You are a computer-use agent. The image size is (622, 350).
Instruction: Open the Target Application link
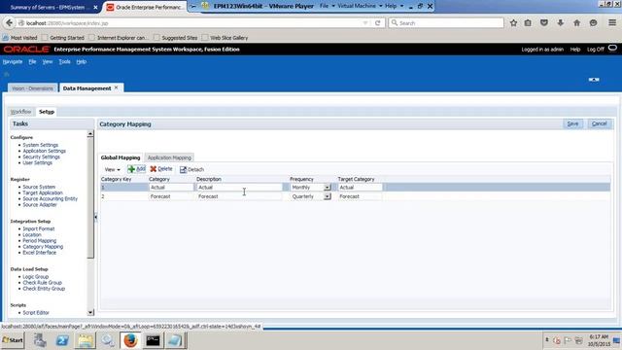pyautogui.click(x=43, y=192)
